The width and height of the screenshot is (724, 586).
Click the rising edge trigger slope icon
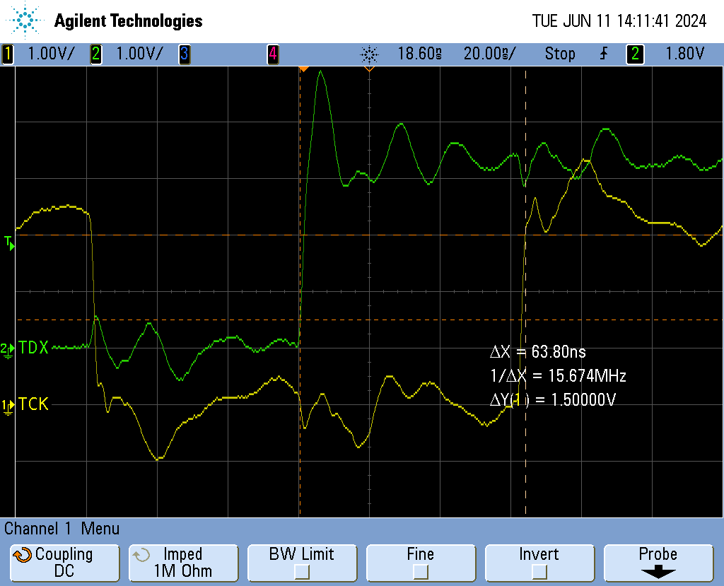(603, 54)
